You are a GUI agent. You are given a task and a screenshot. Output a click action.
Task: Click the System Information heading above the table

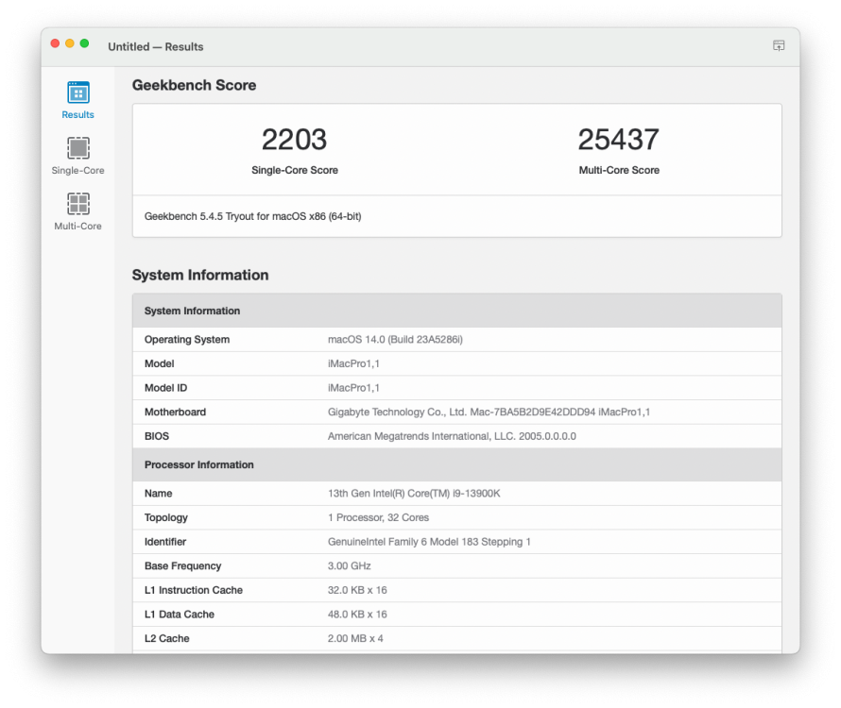[200, 275]
